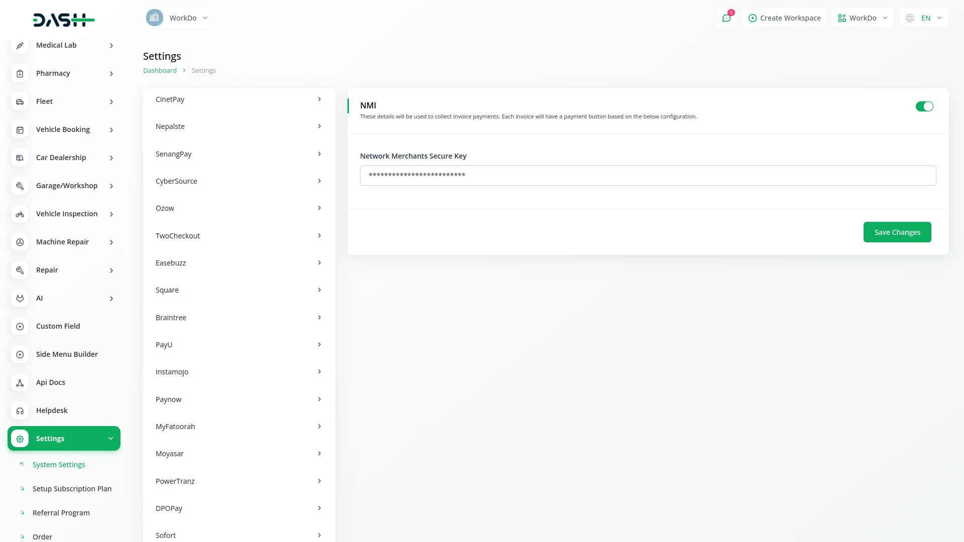Open the EN language dropdown

(x=924, y=18)
